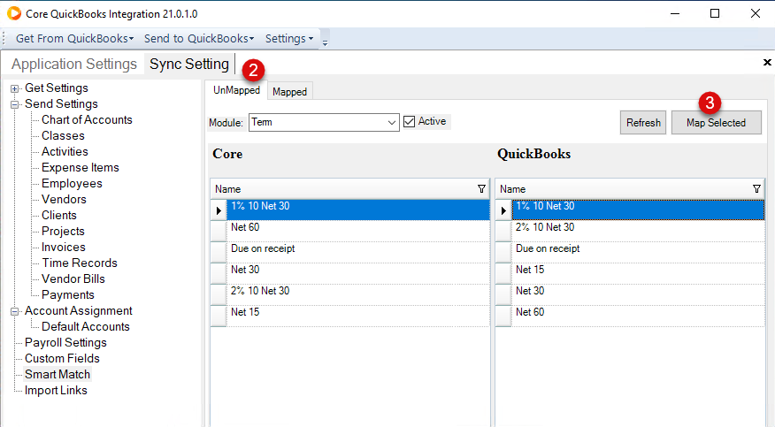The width and height of the screenshot is (775, 427).
Task: Open Import Links in the tree
Action: pos(56,391)
